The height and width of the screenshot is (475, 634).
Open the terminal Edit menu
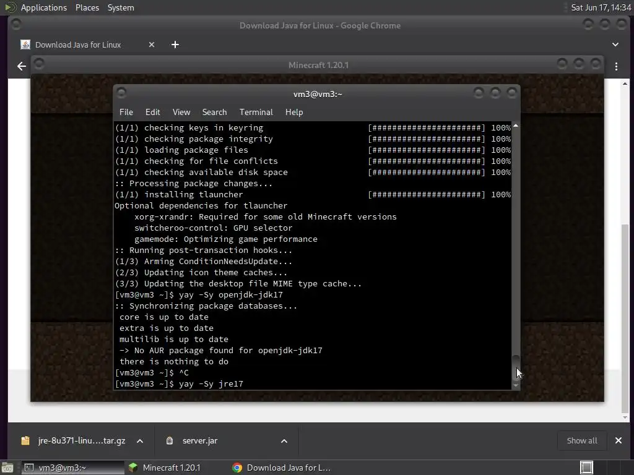click(x=152, y=113)
